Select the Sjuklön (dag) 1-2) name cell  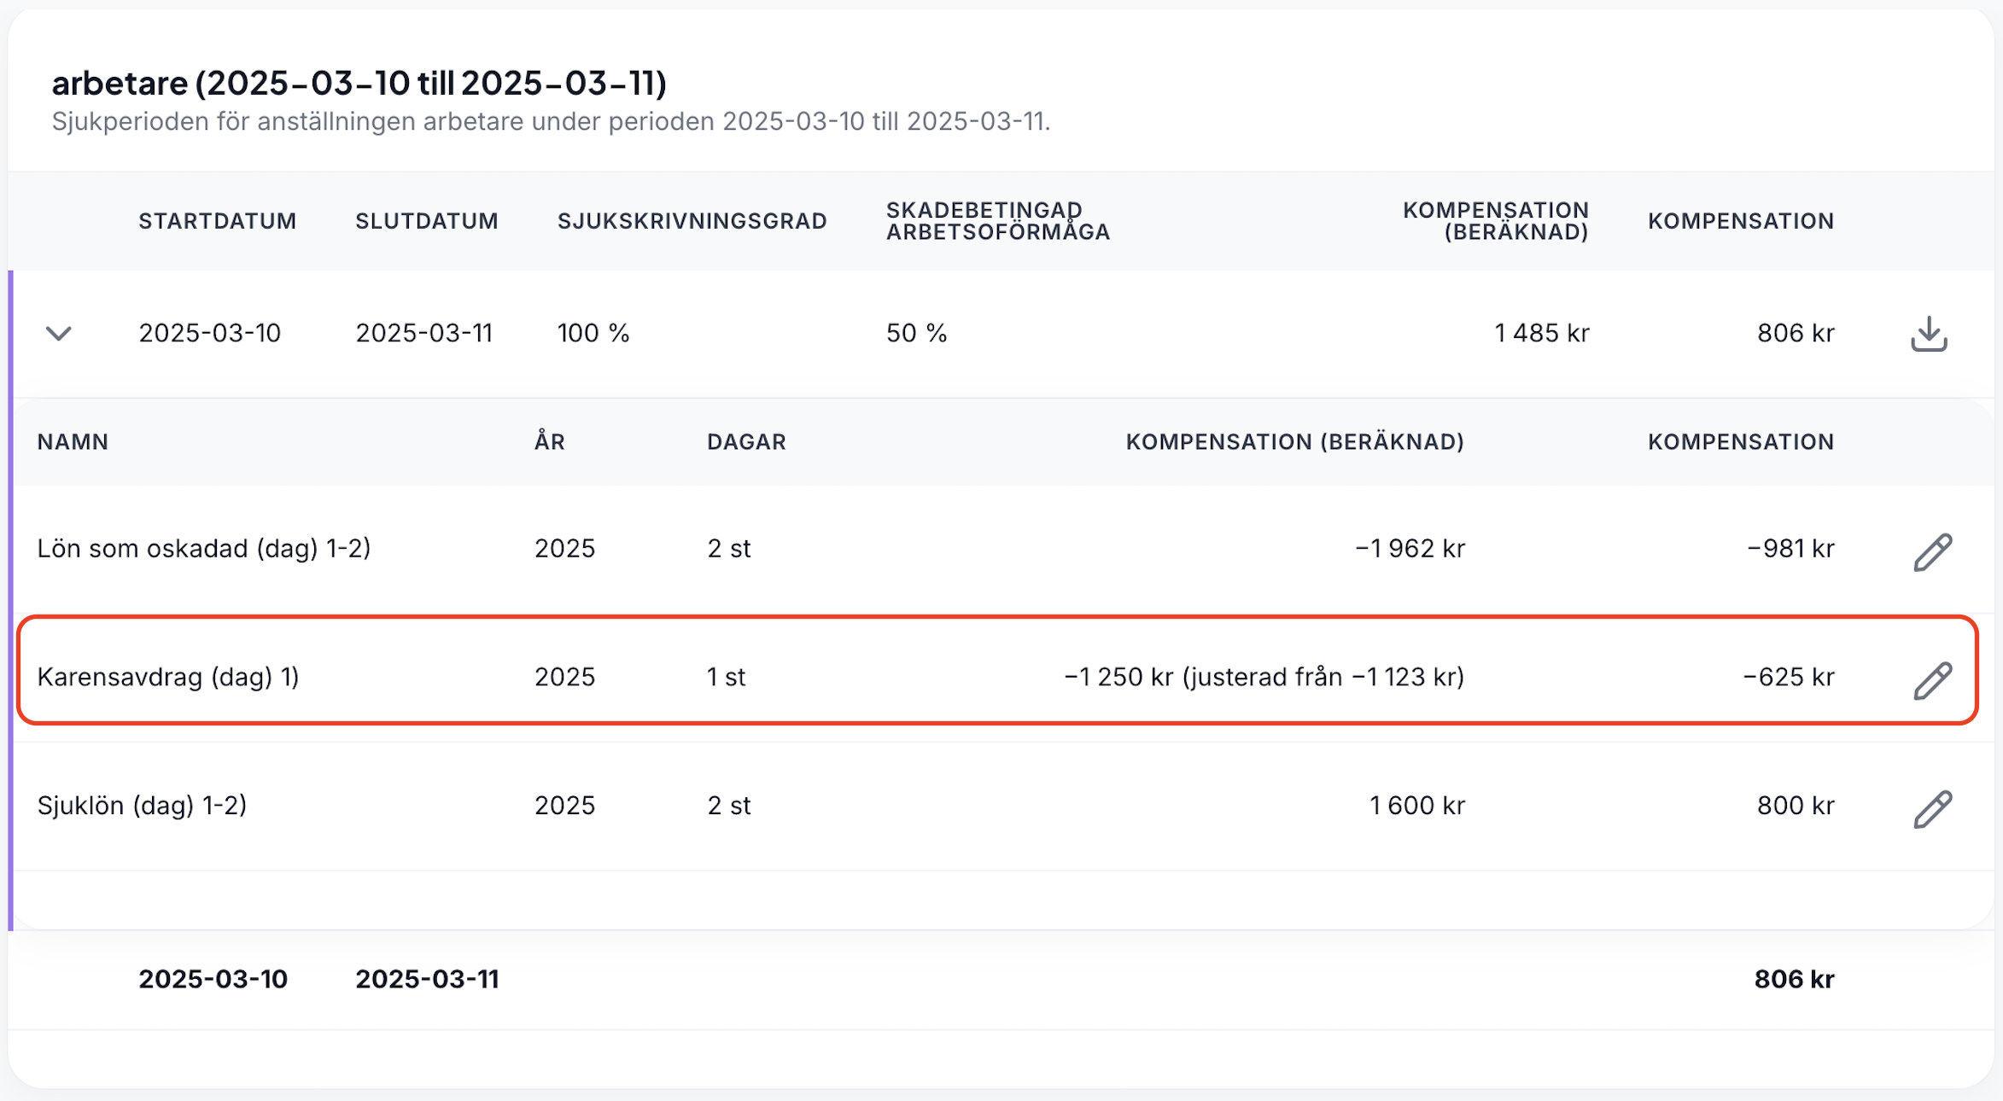pos(142,805)
